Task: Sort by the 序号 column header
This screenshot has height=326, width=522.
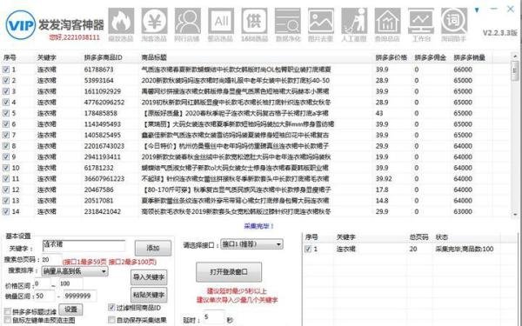Action: 10,57
